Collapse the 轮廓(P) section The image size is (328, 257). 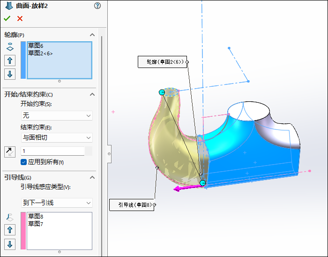point(92,35)
